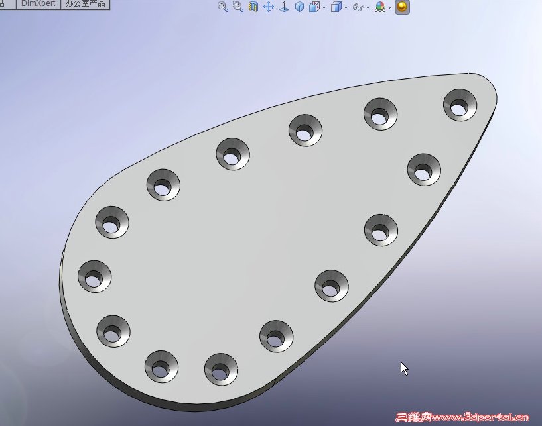Viewport: 542px width, 426px height.
Task: Open the Display Style dropdown arrow
Action: (x=346, y=7)
